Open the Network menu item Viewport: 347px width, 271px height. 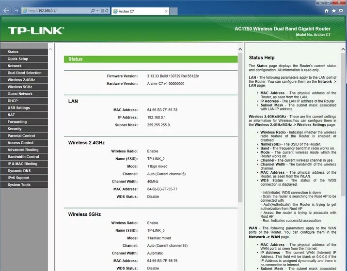[24, 66]
